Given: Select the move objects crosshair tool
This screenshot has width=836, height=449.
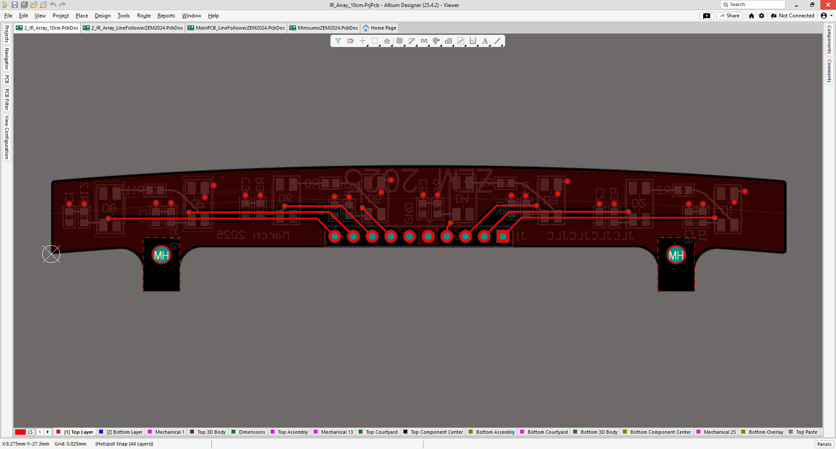Looking at the screenshot, I should click(x=362, y=41).
